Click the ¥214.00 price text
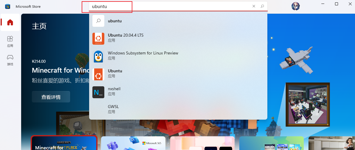The height and width of the screenshot is (150, 355). pyautogui.click(x=39, y=61)
